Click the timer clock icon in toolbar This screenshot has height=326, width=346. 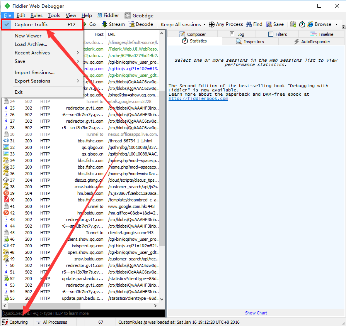click(302, 24)
